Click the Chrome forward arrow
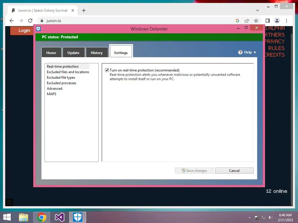Screen dimensions: 298x223 [x=21, y=21]
